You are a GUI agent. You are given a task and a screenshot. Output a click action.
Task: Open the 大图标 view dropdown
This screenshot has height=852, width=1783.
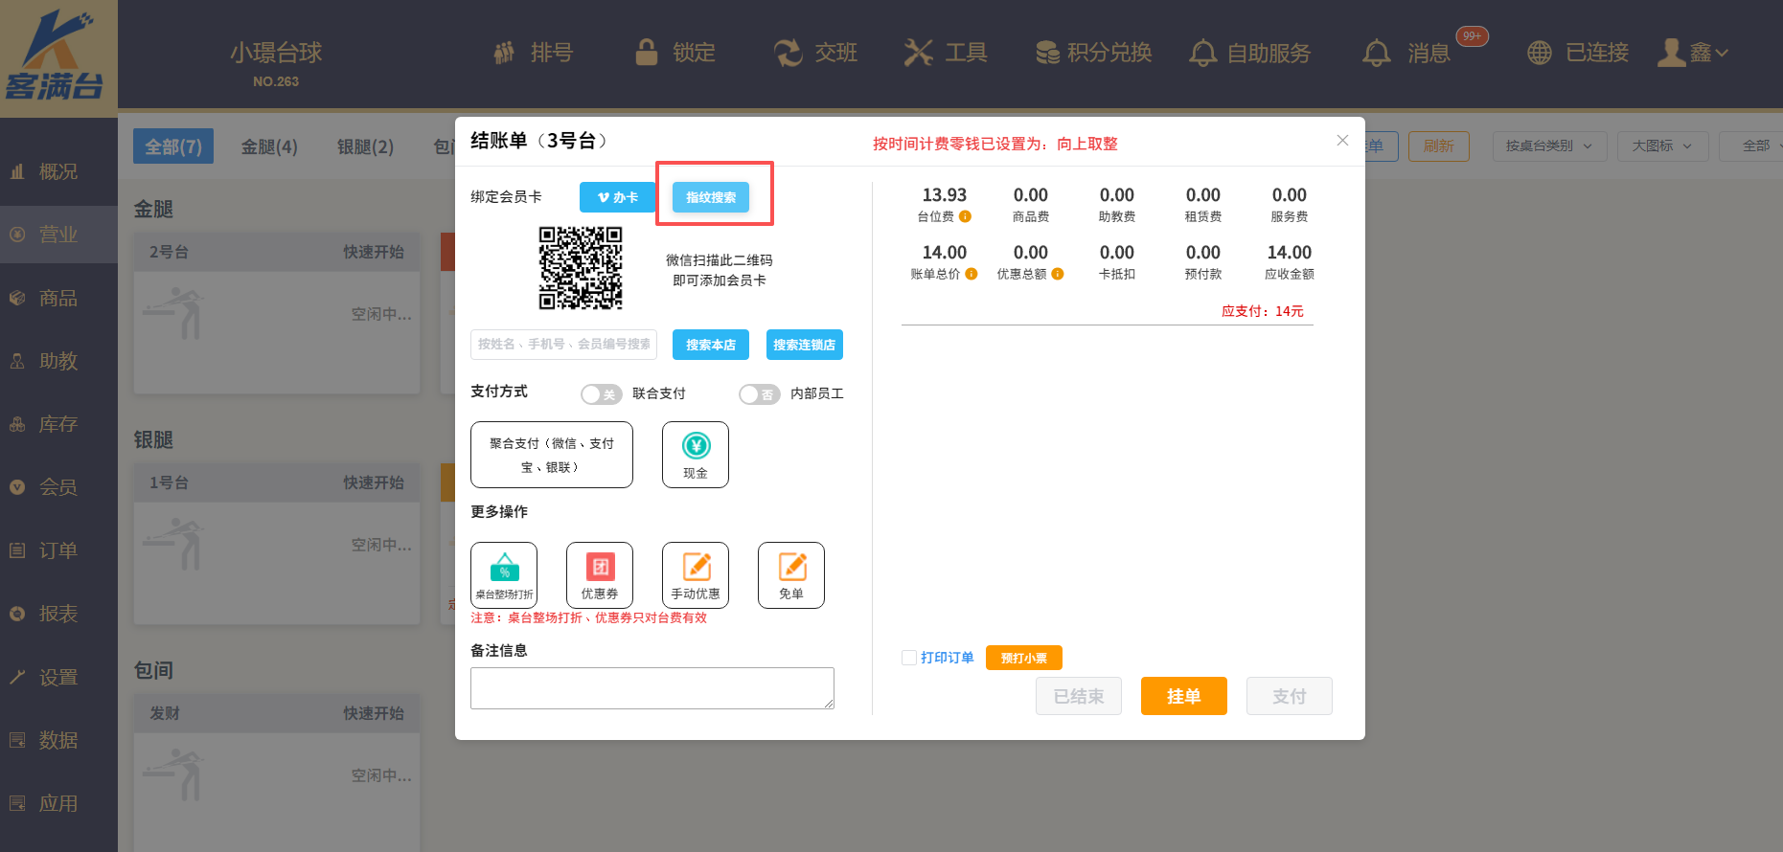point(1661,146)
